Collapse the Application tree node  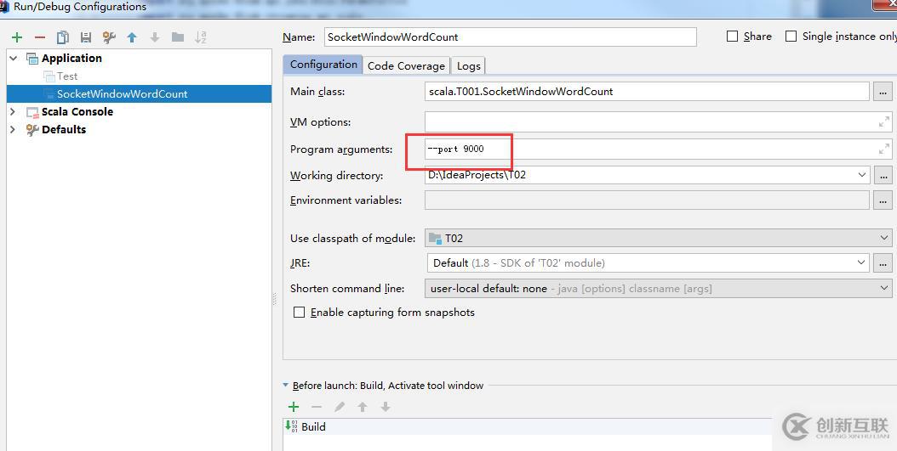[x=13, y=59]
